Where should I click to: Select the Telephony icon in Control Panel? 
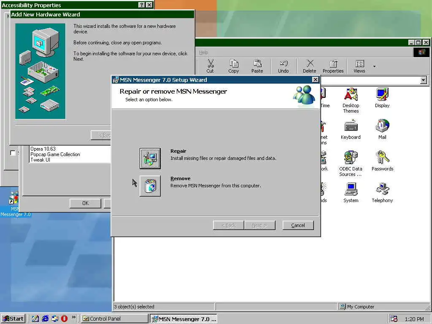click(x=382, y=193)
